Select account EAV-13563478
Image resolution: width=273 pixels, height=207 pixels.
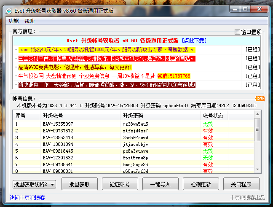click(58, 138)
